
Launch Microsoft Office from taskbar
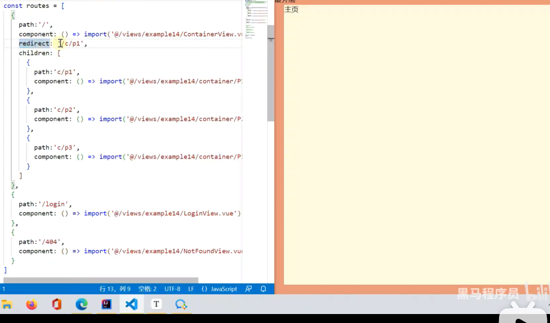coord(57,304)
